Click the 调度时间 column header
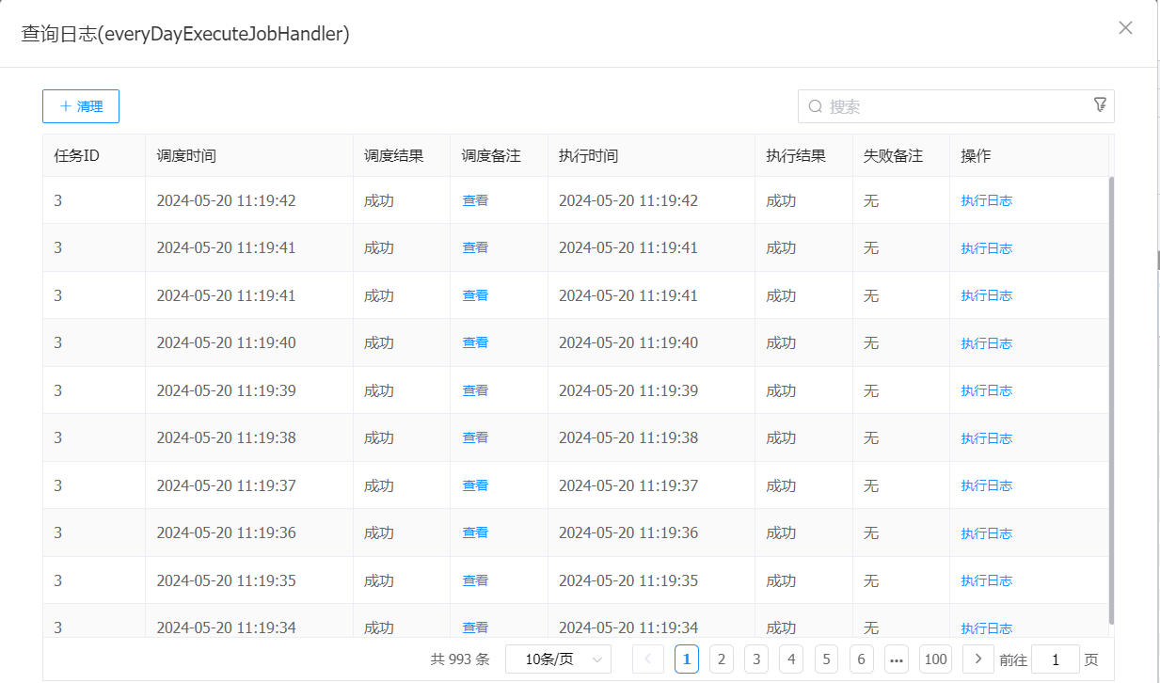1160x683 pixels. (x=186, y=156)
